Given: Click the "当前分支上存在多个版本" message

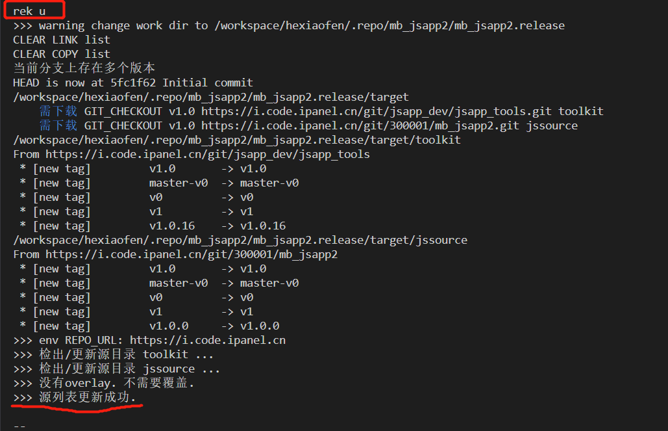Looking at the screenshot, I should click(x=84, y=68).
